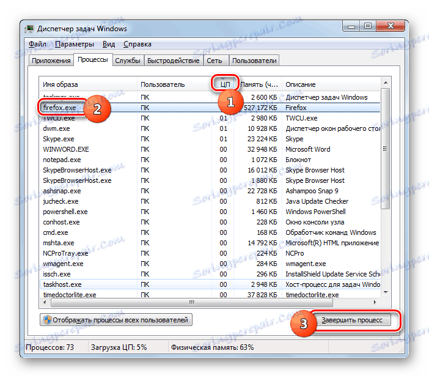
Task: Select the Процессы tab
Action: [x=93, y=60]
